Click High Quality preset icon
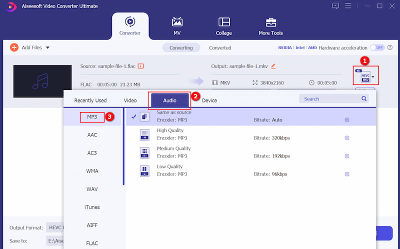400x249 pixels. [144, 135]
